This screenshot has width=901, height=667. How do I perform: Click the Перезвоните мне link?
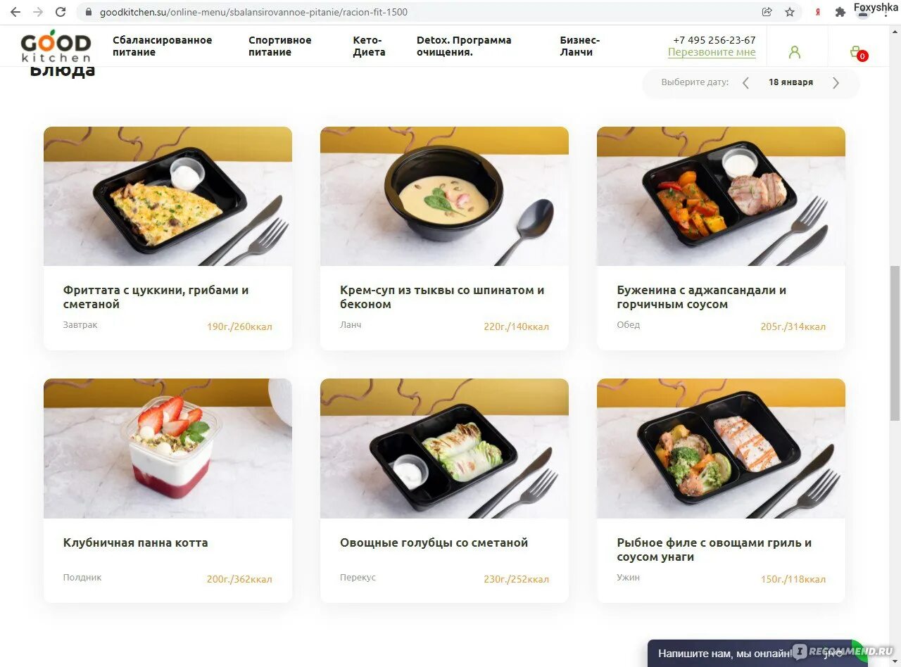712,53
